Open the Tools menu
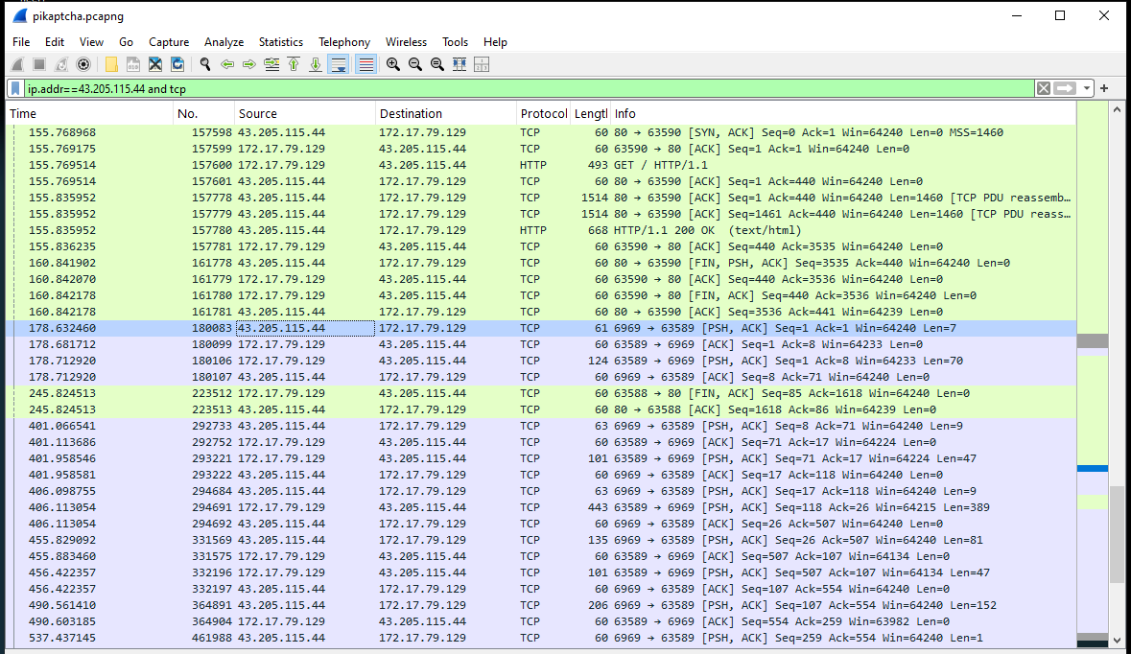 (x=455, y=42)
